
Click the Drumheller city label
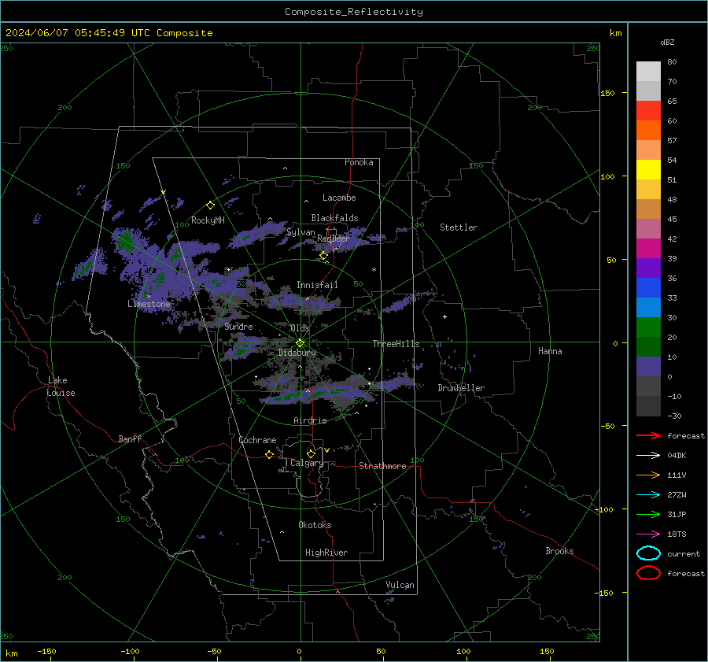(x=461, y=388)
